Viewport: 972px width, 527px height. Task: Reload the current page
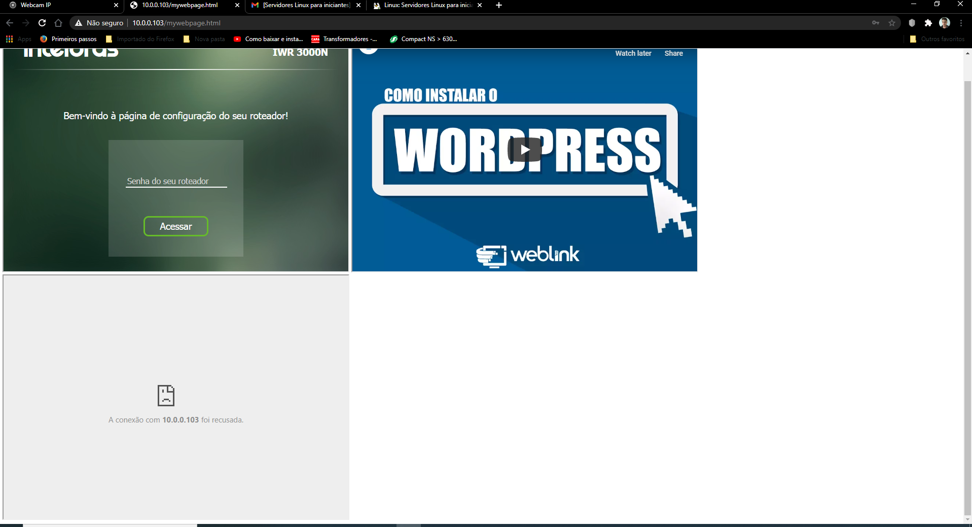click(42, 23)
